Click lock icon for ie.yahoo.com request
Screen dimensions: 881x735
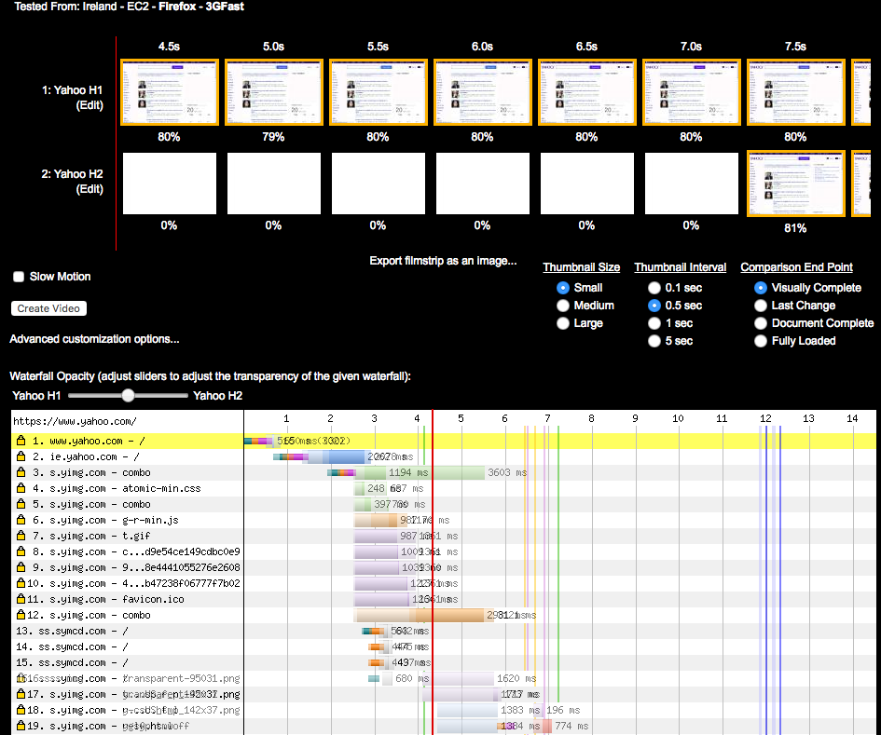[21, 456]
